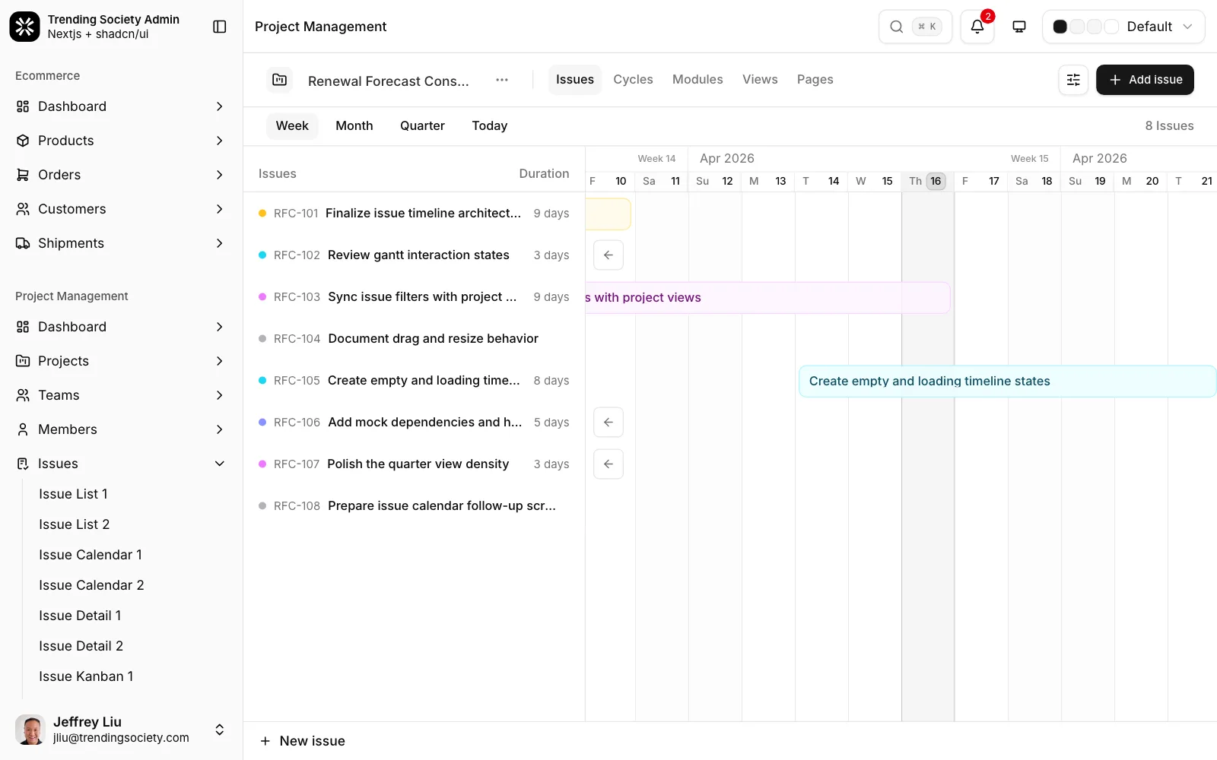Click the Trending Society logo

pyautogui.click(x=24, y=27)
